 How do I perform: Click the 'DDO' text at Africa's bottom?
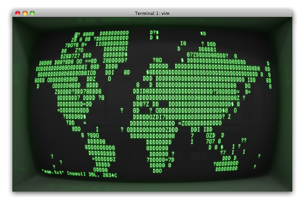pyautogui.click(x=157, y=171)
